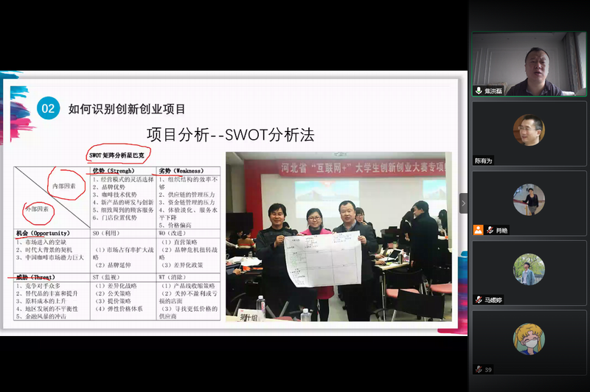Click the muted microphone icon next to 肖艳

489,230
